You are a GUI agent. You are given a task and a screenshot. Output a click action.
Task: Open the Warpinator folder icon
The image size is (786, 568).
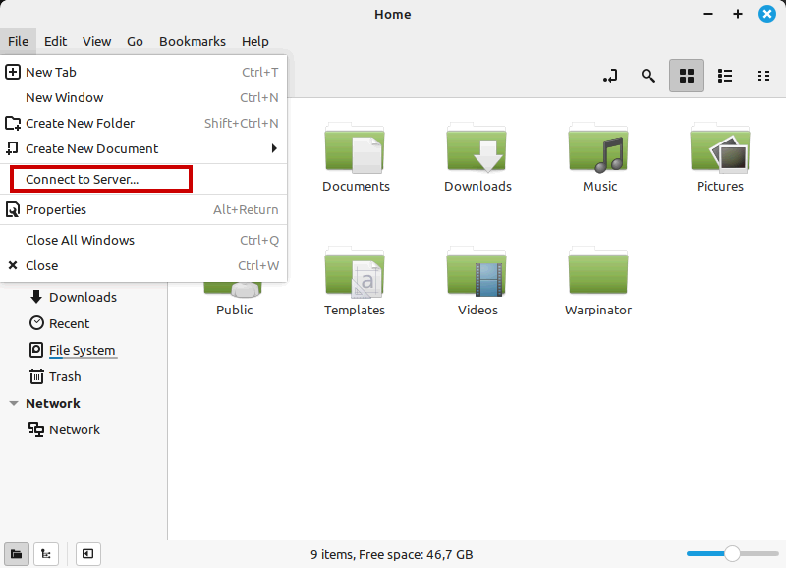pyautogui.click(x=598, y=271)
